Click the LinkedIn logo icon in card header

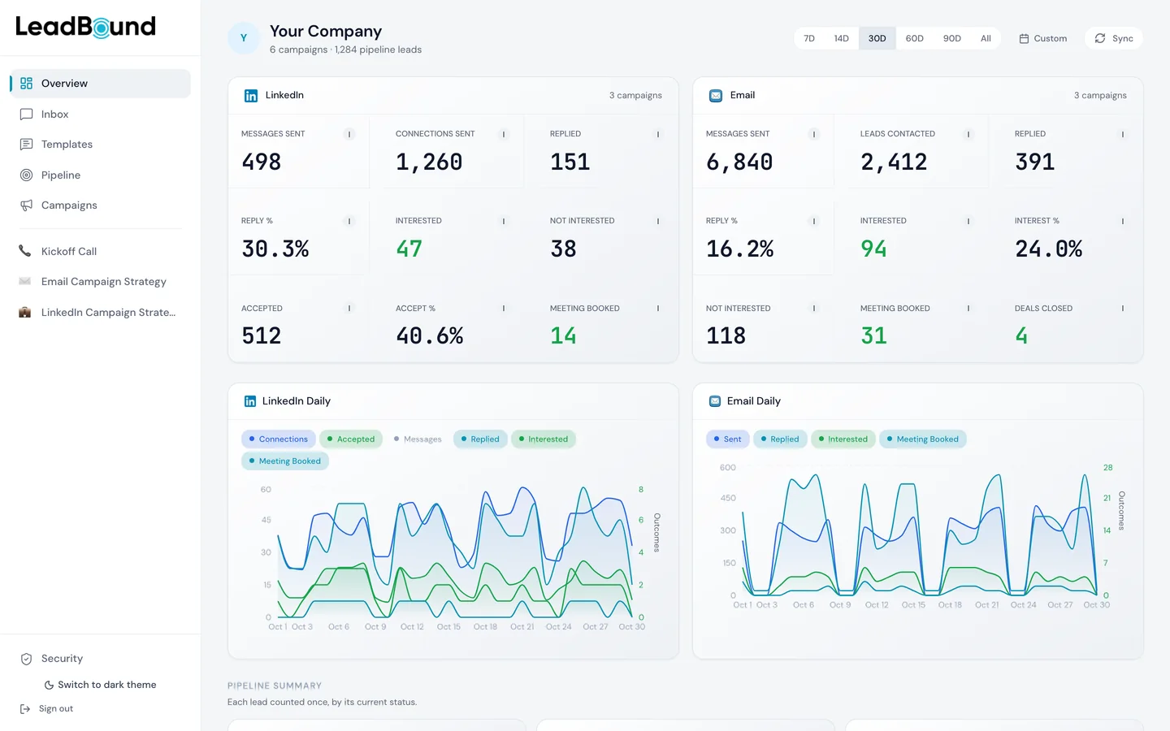251,96
